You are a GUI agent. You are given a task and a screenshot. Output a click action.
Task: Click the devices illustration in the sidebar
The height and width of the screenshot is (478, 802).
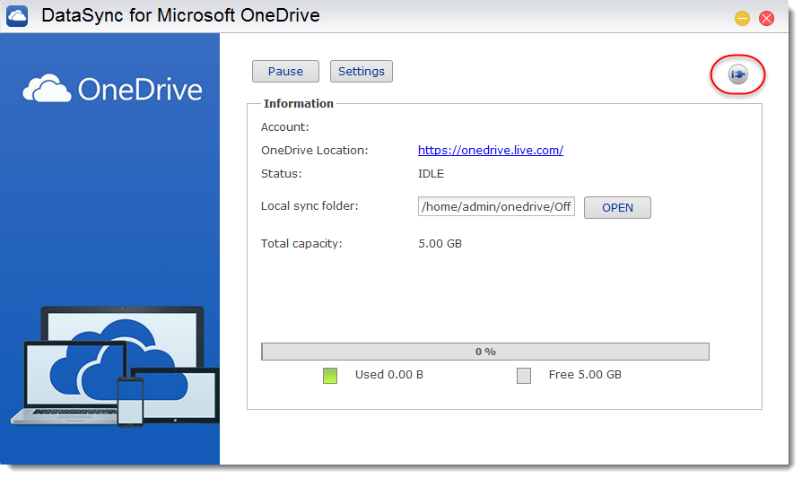point(115,366)
